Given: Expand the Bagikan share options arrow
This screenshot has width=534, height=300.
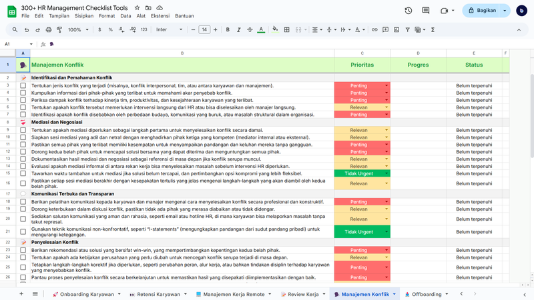Looking at the screenshot, I should [505, 11].
